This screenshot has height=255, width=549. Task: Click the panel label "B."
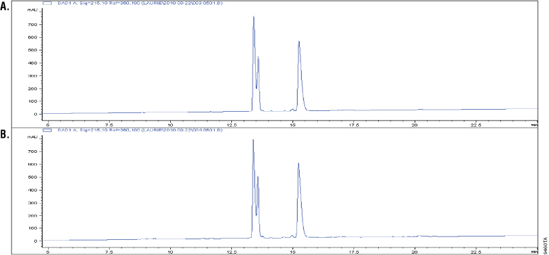pyautogui.click(x=5, y=134)
